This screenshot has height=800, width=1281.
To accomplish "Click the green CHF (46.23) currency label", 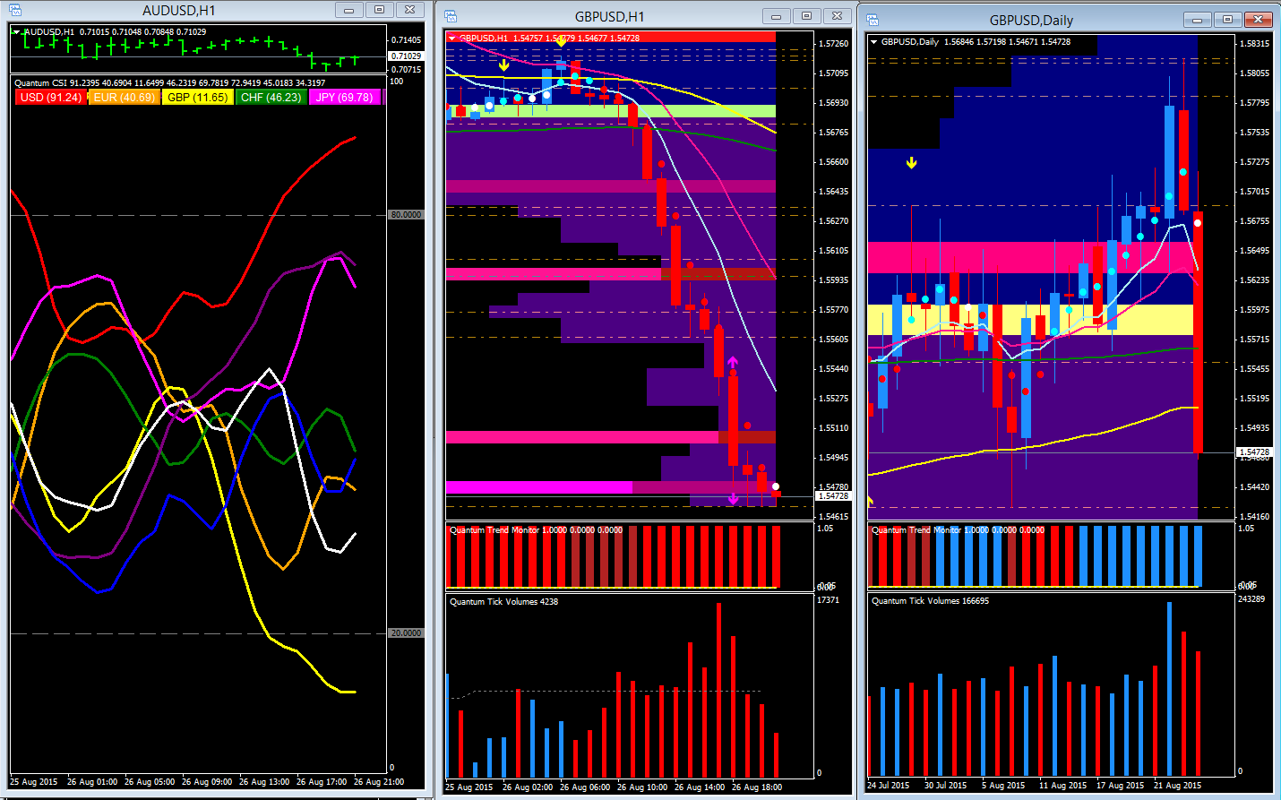I will click(x=271, y=98).
